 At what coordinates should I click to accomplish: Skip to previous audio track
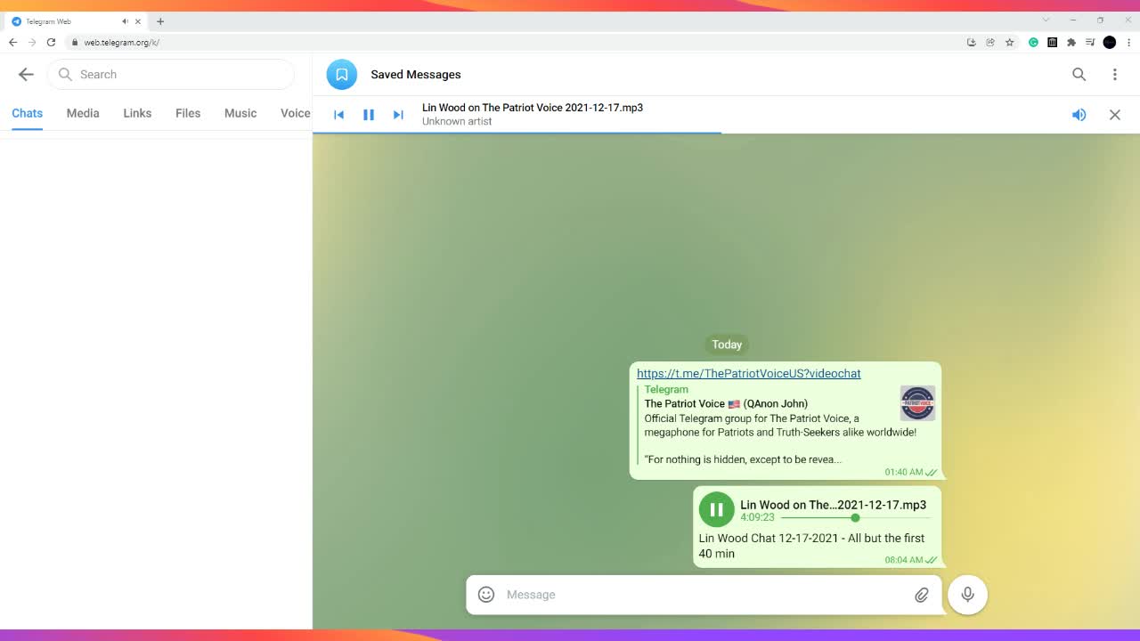click(x=338, y=115)
